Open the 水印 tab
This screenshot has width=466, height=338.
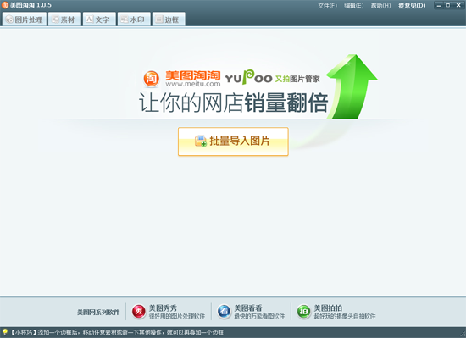click(x=134, y=19)
